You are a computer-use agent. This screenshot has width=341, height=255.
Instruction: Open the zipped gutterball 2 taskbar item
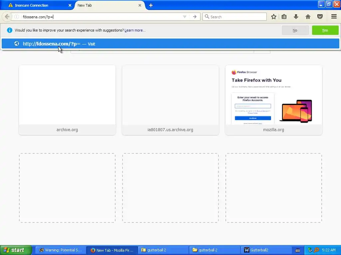tap(163, 250)
